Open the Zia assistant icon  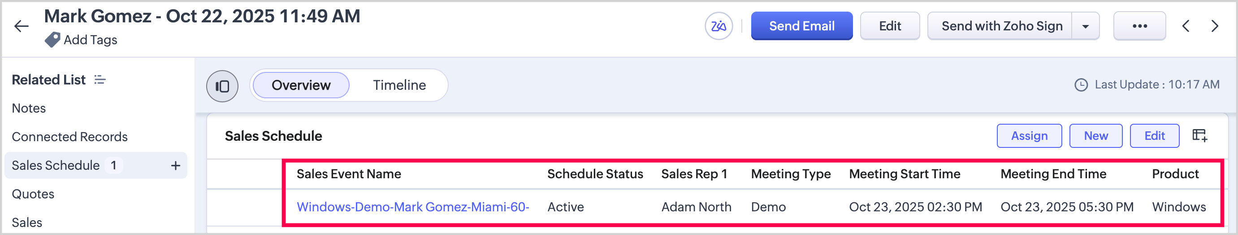tap(718, 26)
